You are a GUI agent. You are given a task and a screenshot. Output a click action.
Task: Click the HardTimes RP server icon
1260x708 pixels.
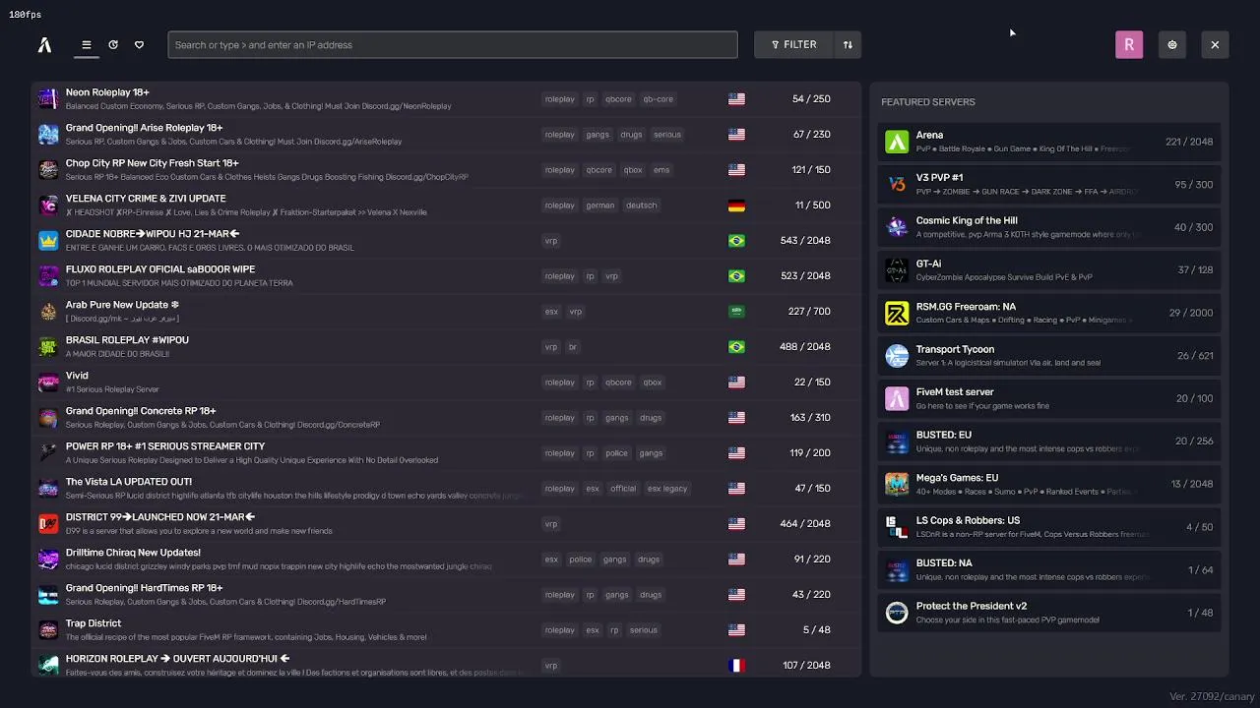point(48,594)
